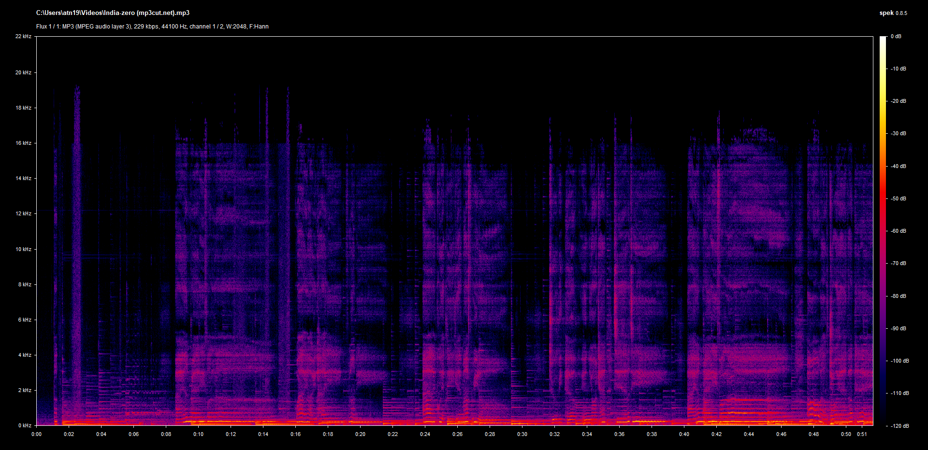Click the -120 dB bottom scale label
Viewport: 928px width, 450px height.
tap(899, 426)
